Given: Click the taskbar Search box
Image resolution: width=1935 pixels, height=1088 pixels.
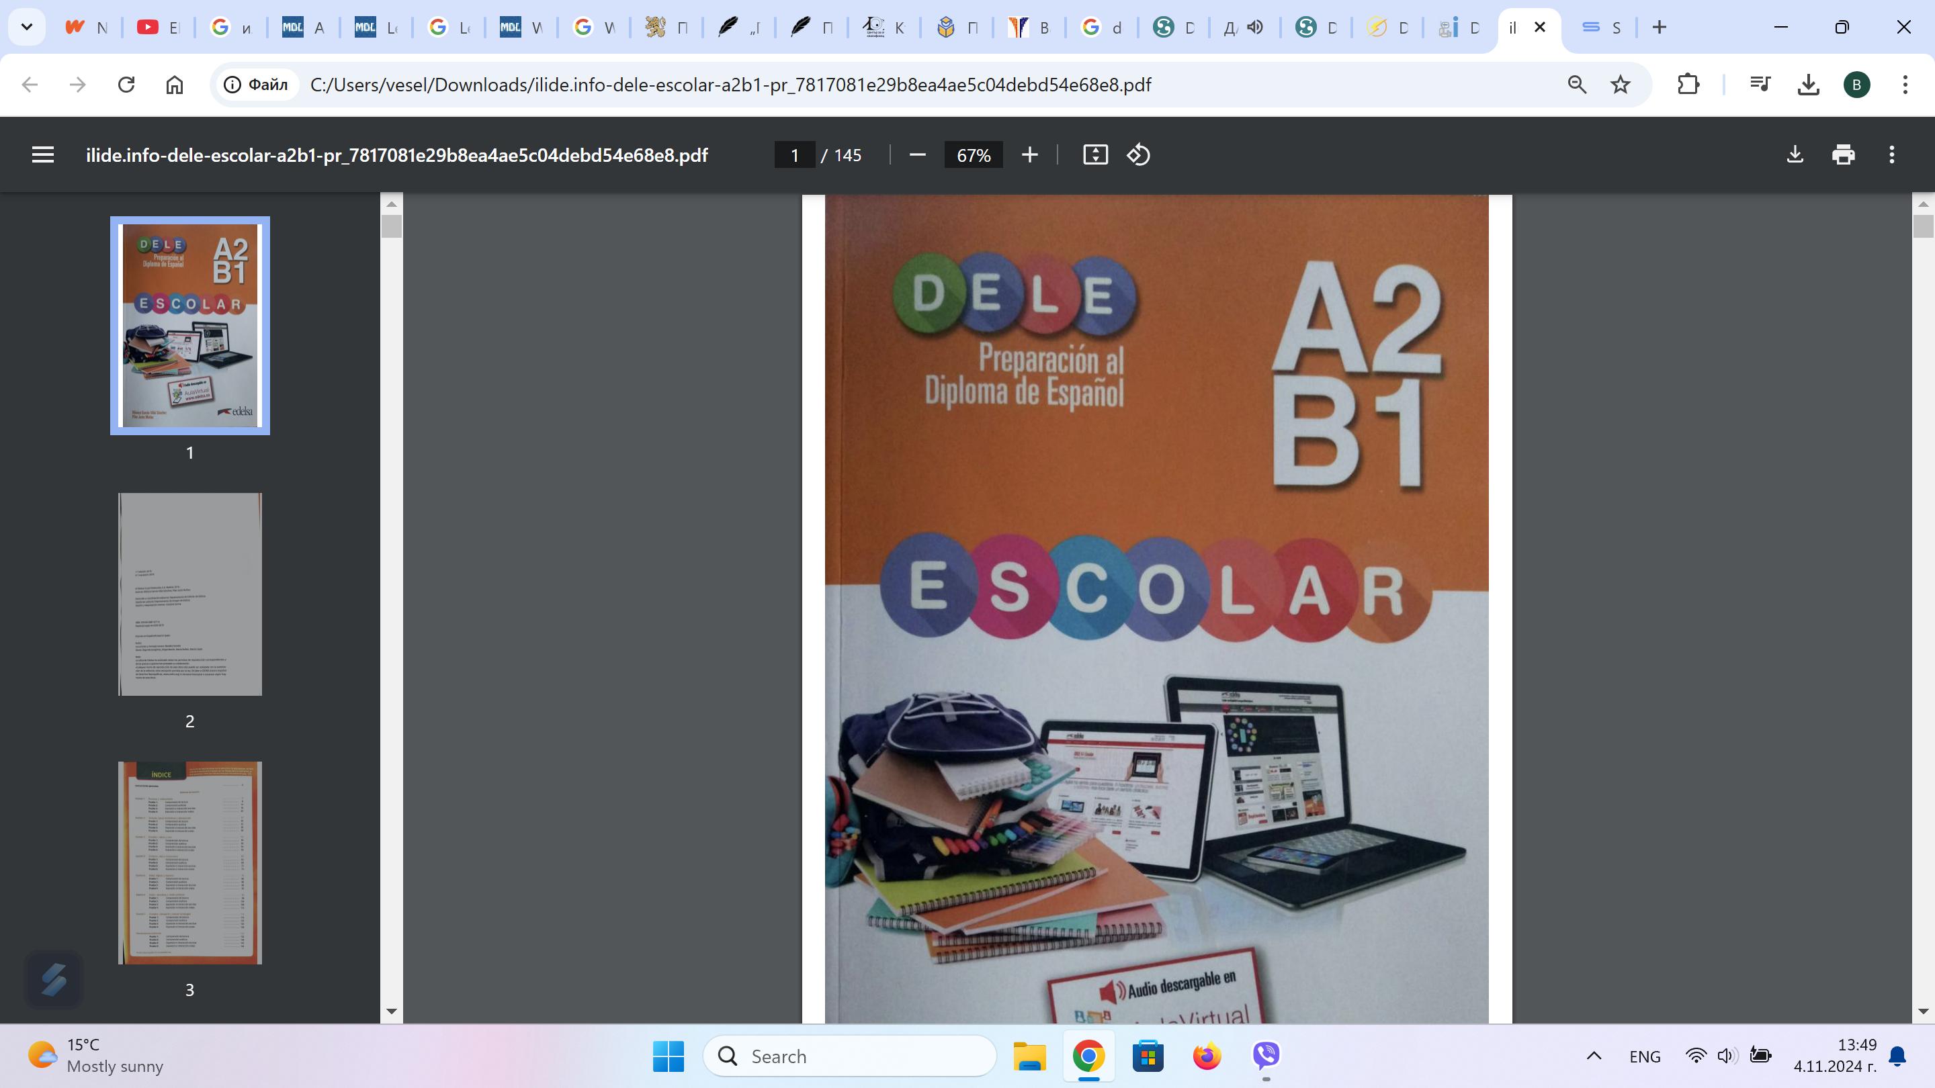Looking at the screenshot, I should click(849, 1056).
